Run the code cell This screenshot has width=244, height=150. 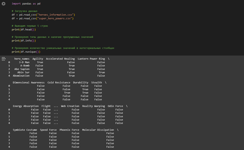tap(4, 4)
